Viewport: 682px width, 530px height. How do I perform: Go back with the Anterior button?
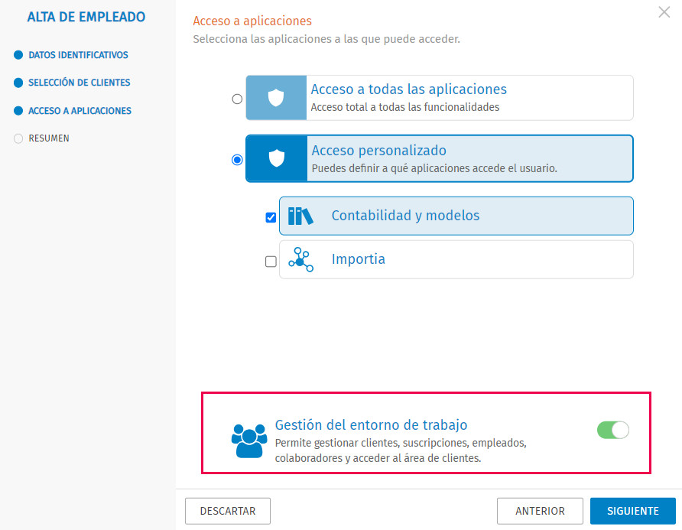540,511
